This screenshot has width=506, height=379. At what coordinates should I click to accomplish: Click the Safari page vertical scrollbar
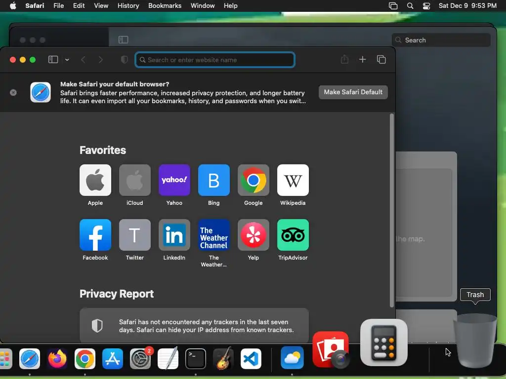[x=392, y=210]
